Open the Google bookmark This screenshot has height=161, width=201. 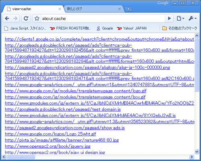[x=105, y=28]
